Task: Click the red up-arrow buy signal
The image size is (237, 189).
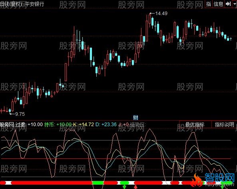Action: tap(135, 187)
